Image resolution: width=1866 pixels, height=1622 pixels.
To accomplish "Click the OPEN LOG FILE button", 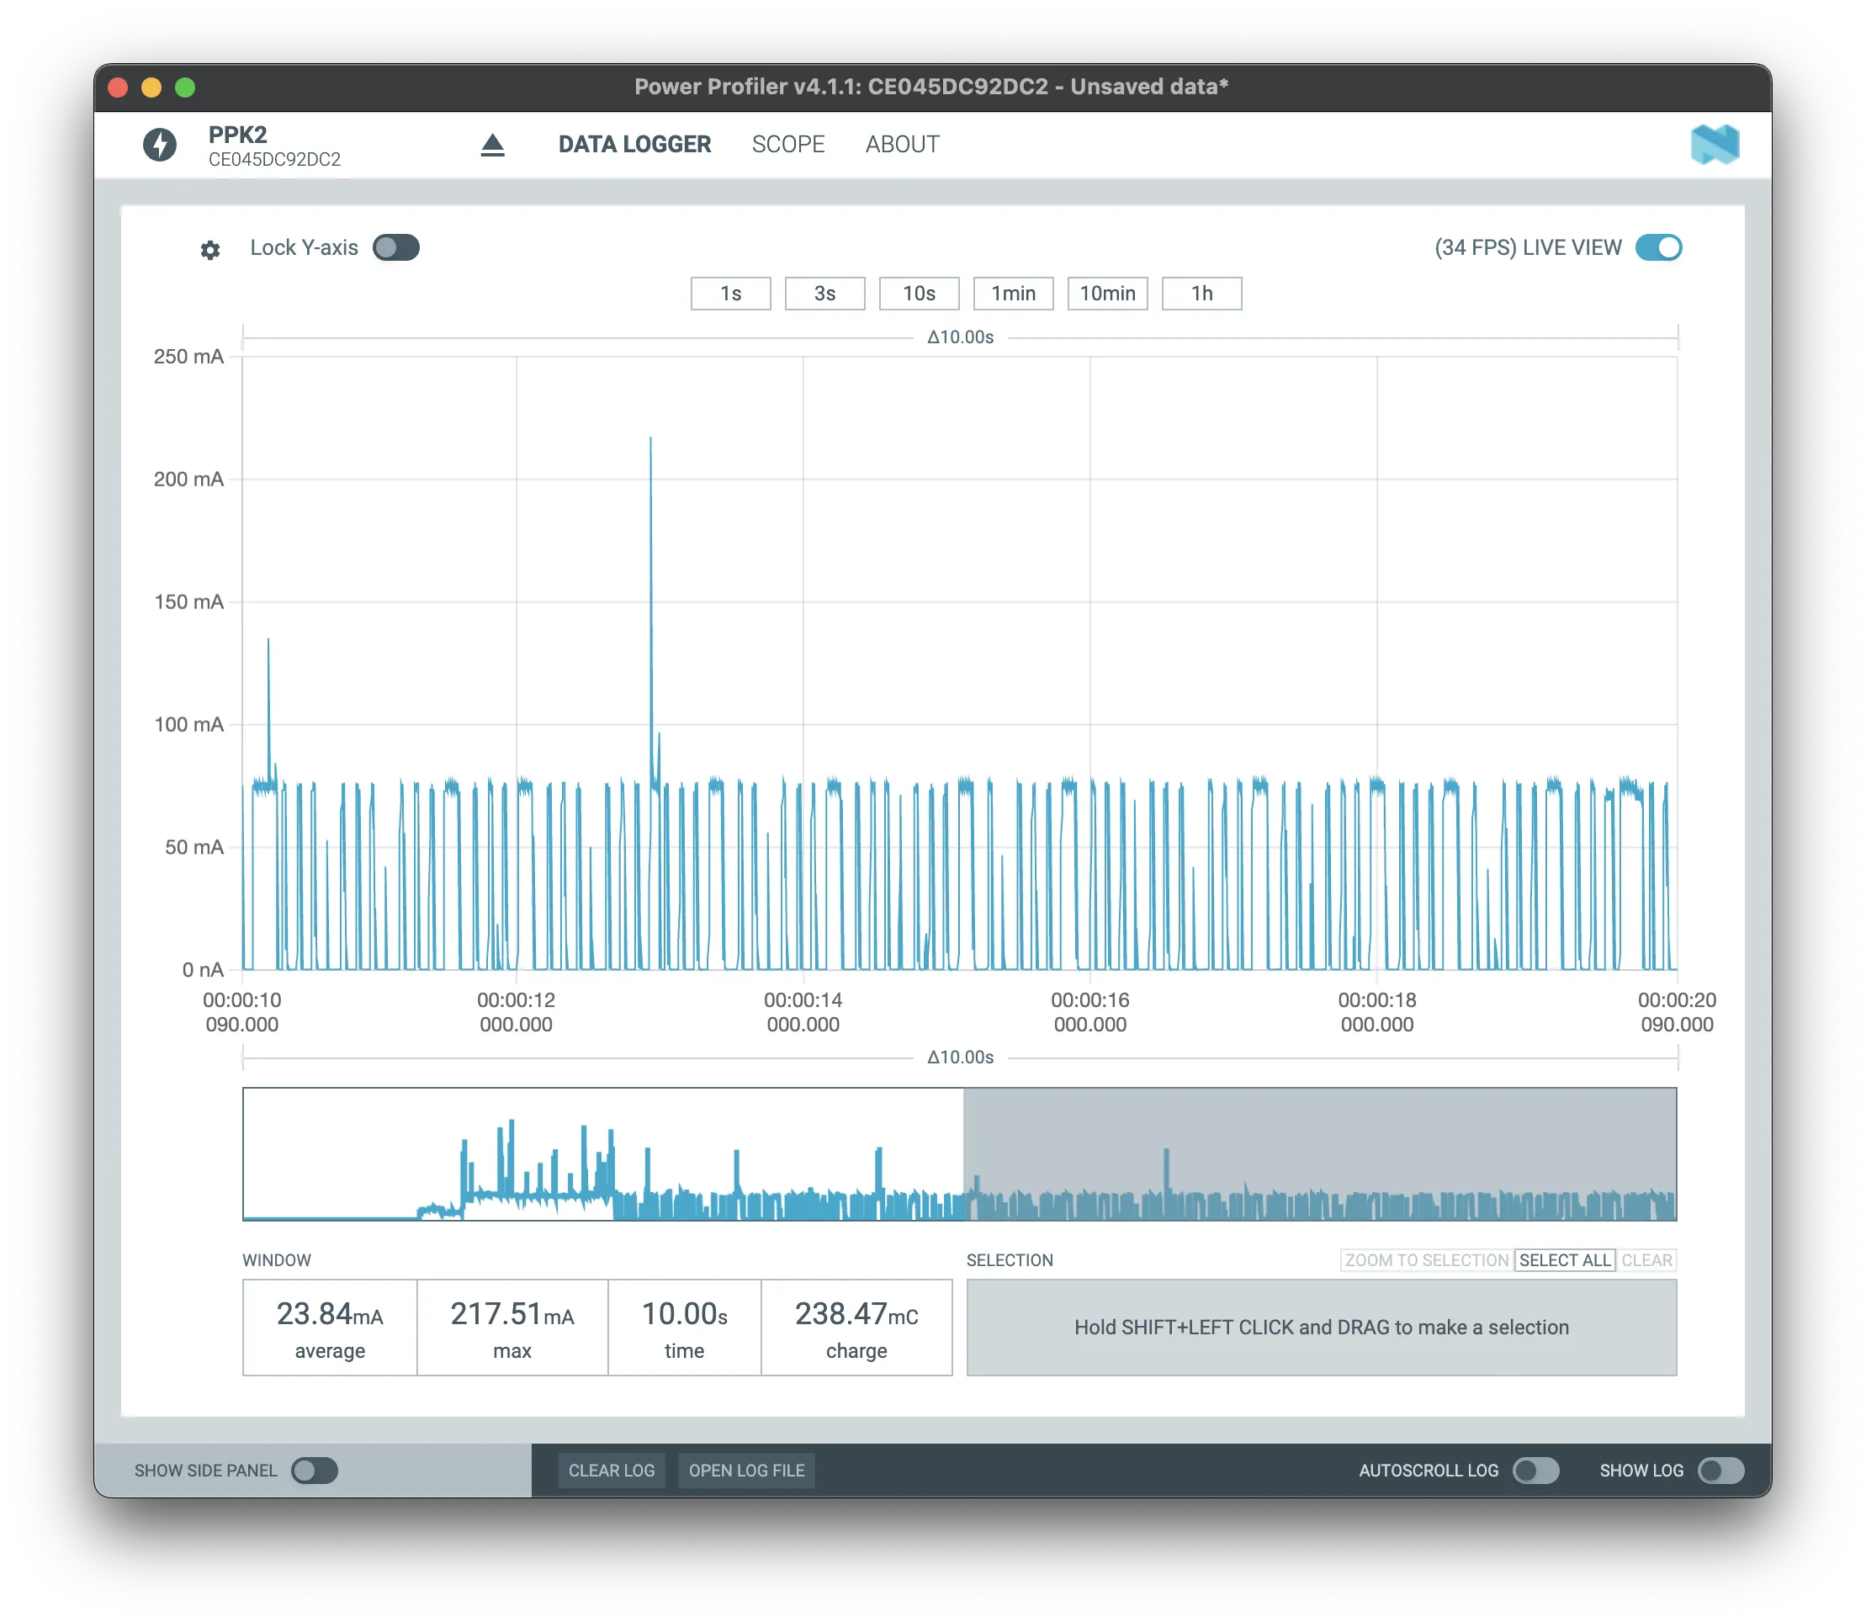I will pyautogui.click(x=746, y=1471).
